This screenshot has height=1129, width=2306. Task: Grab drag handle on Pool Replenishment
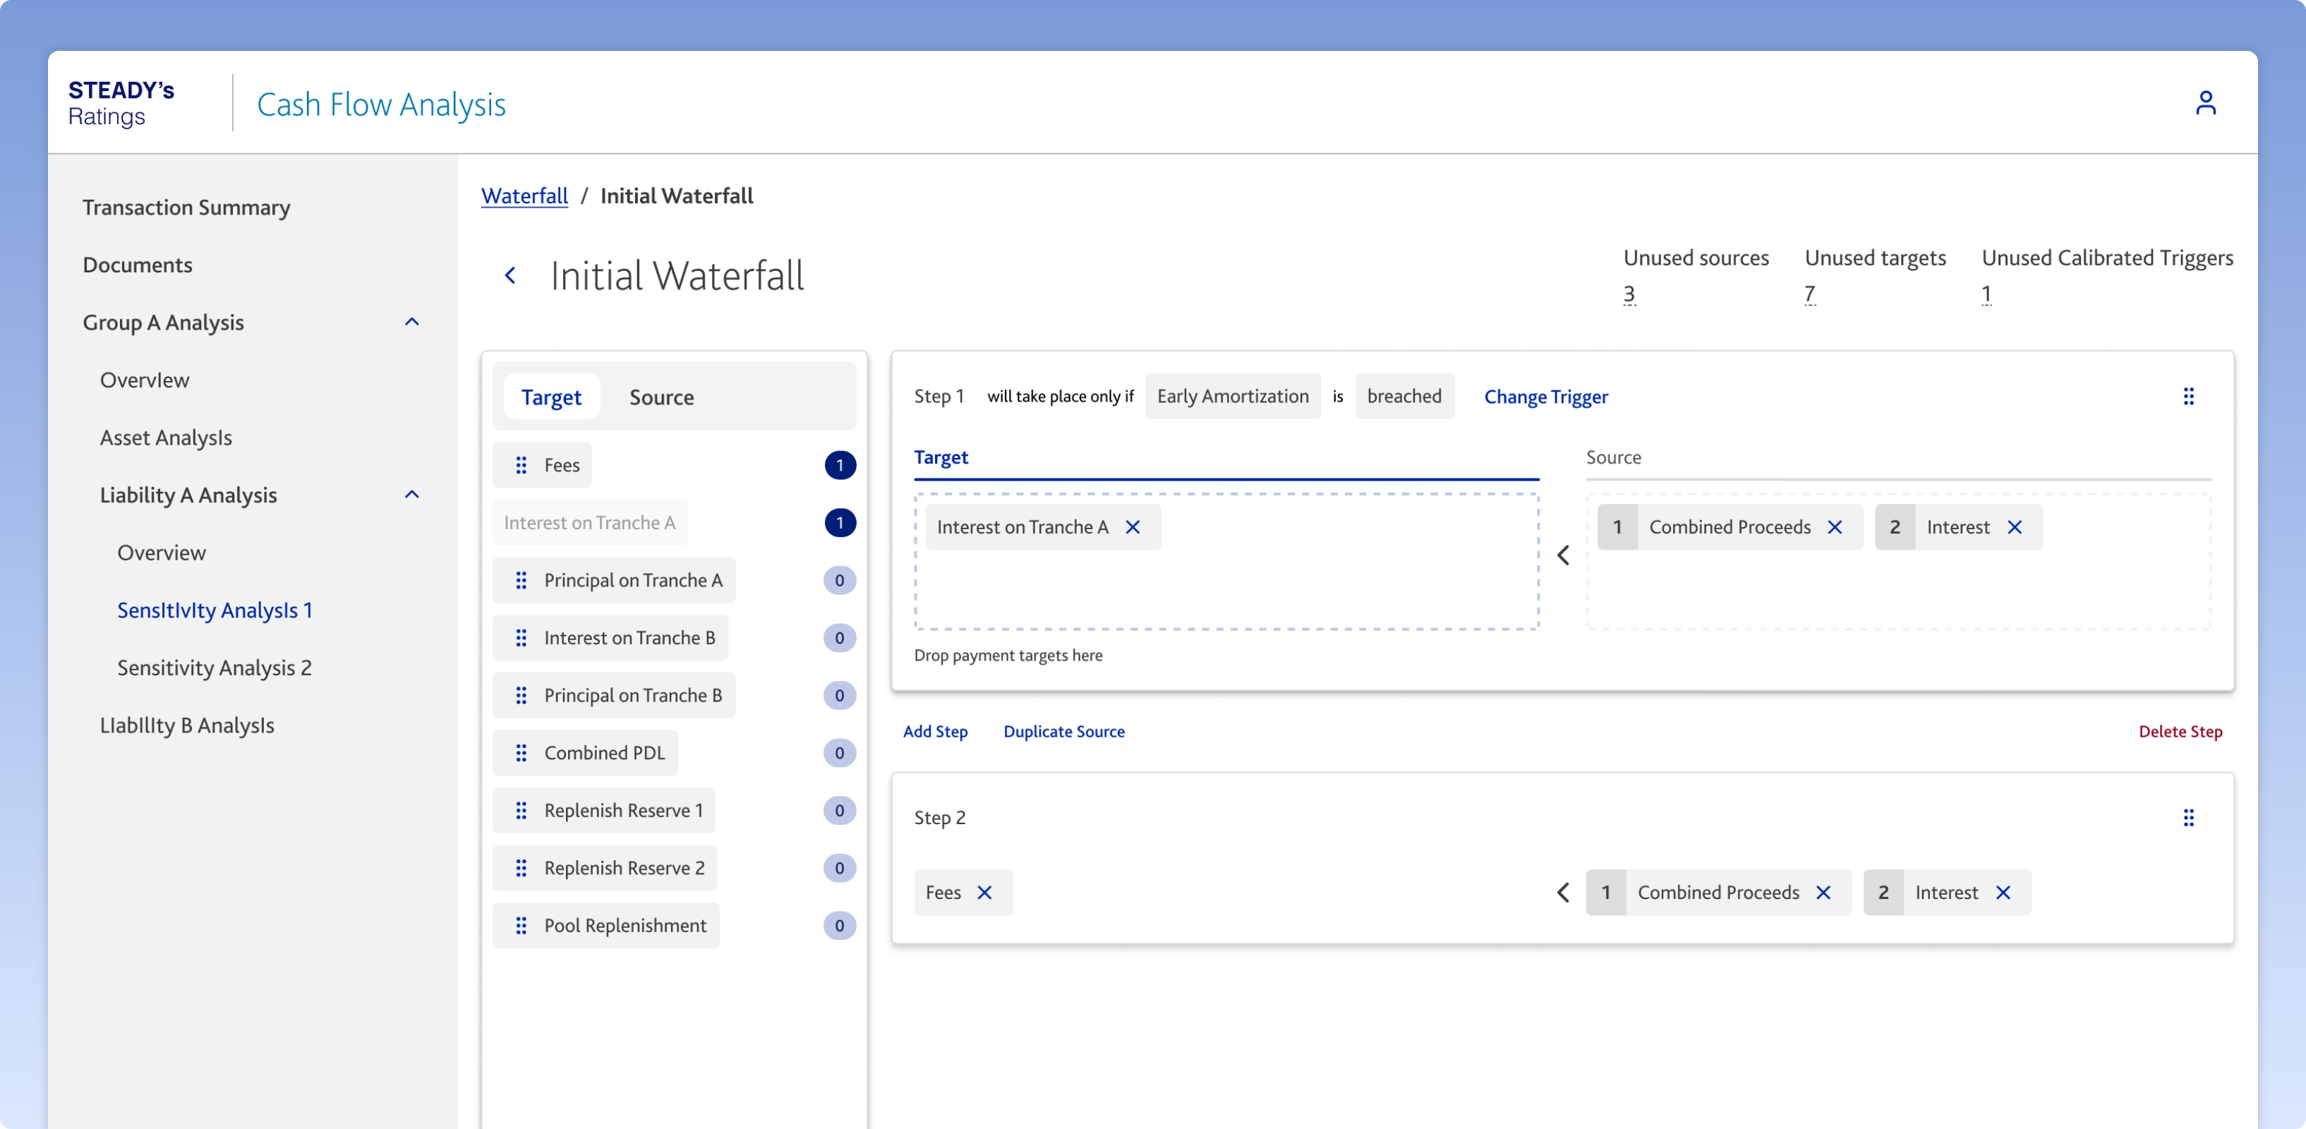pyautogui.click(x=521, y=926)
